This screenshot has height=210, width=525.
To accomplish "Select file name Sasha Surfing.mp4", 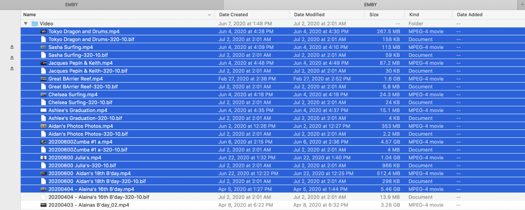I will point(70,47).
